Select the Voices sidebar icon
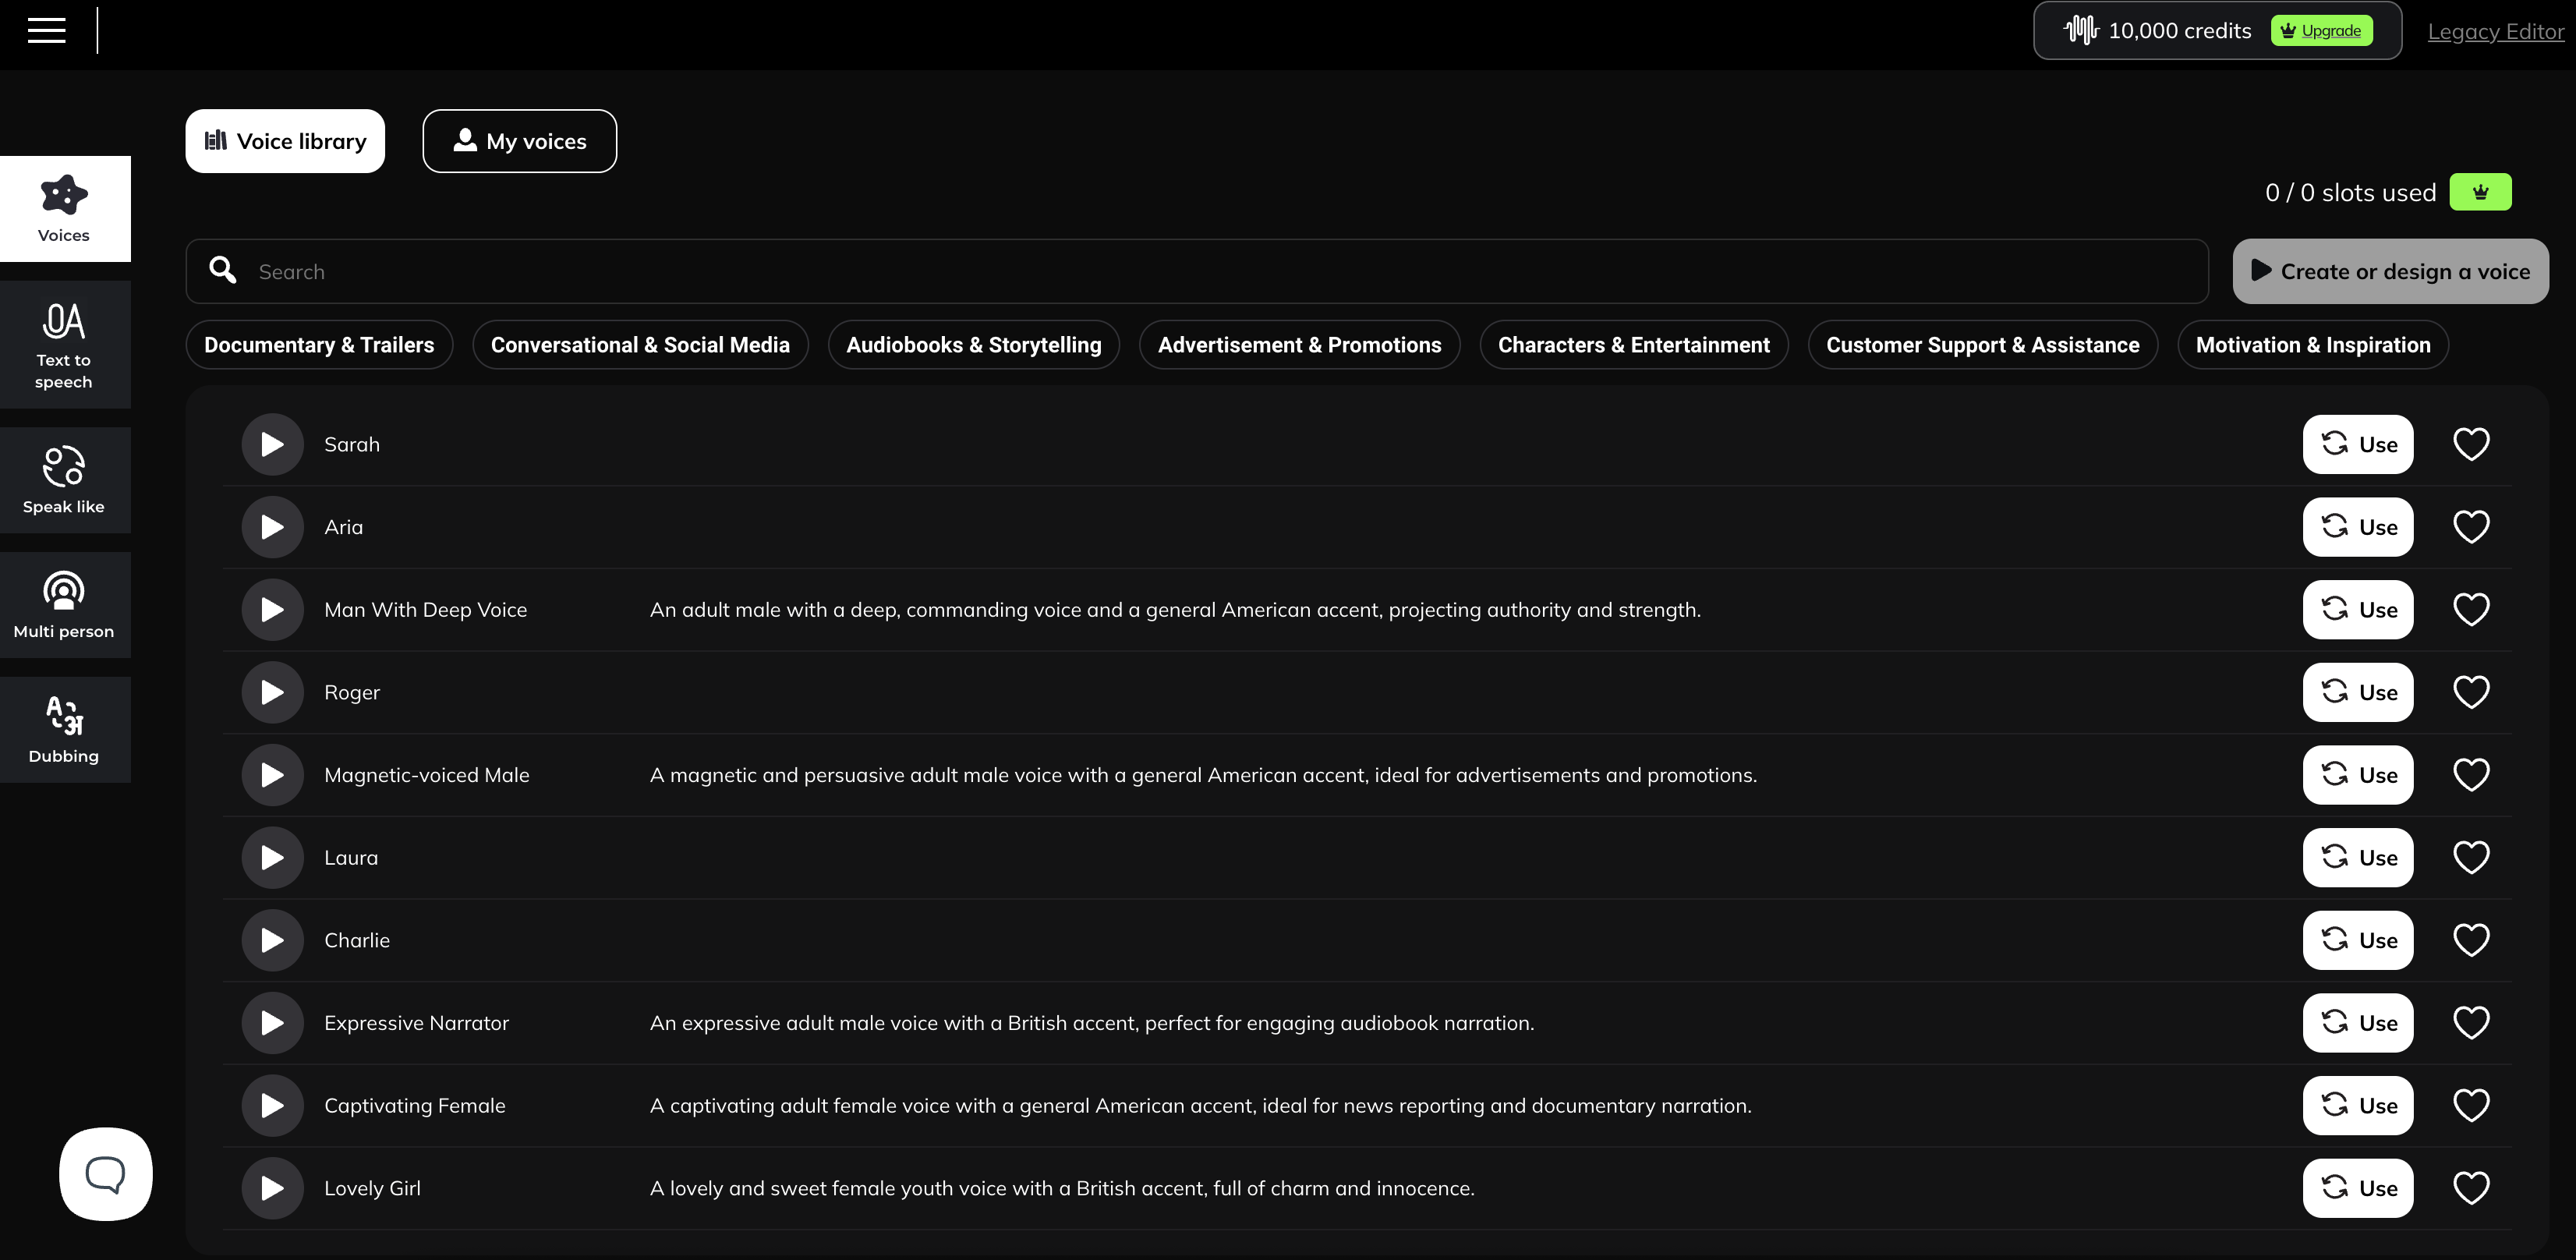The height and width of the screenshot is (1260, 2576). (64, 208)
